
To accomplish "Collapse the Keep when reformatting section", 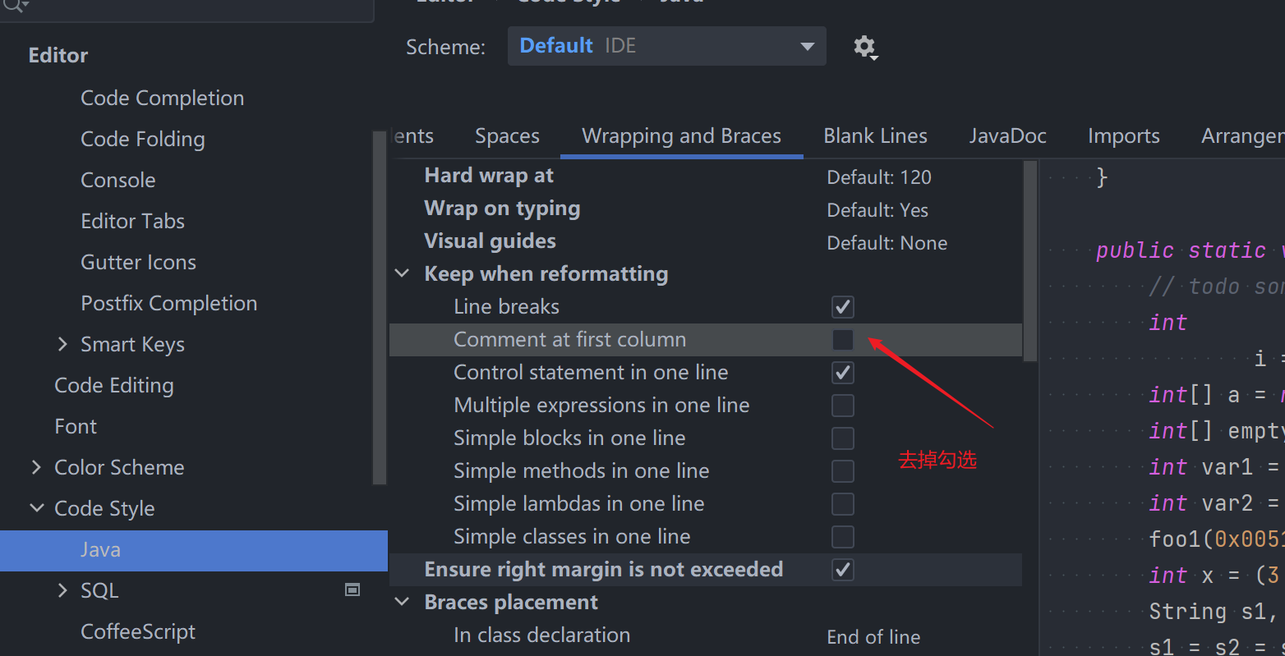I will 403,273.
